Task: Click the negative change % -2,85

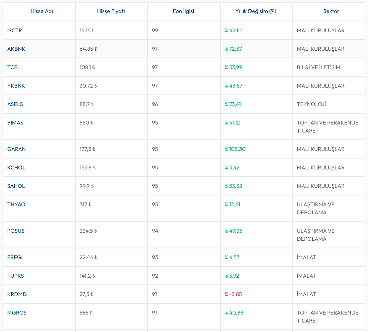Action: click(x=233, y=294)
